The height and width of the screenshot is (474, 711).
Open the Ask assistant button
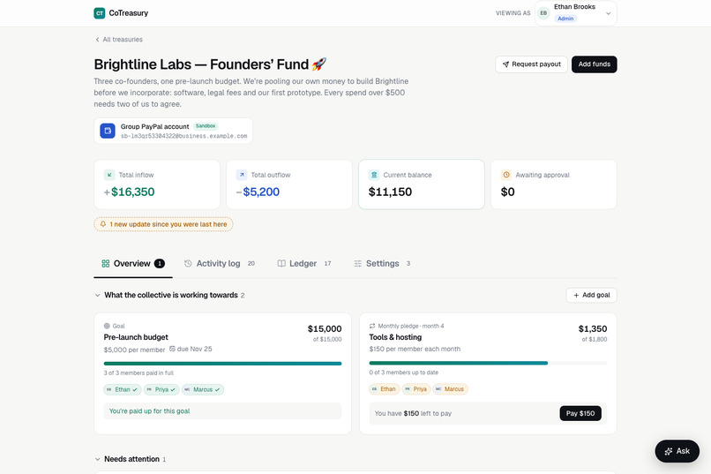pyautogui.click(x=677, y=451)
